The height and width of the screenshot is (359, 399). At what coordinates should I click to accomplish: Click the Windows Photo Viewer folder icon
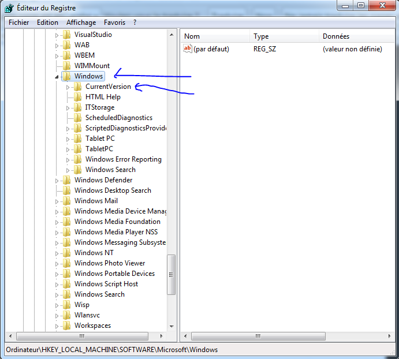click(66, 263)
